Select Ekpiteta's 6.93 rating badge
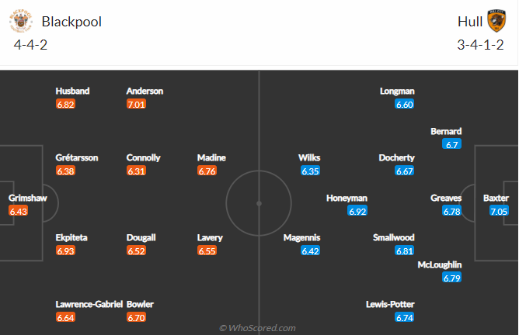 point(65,250)
